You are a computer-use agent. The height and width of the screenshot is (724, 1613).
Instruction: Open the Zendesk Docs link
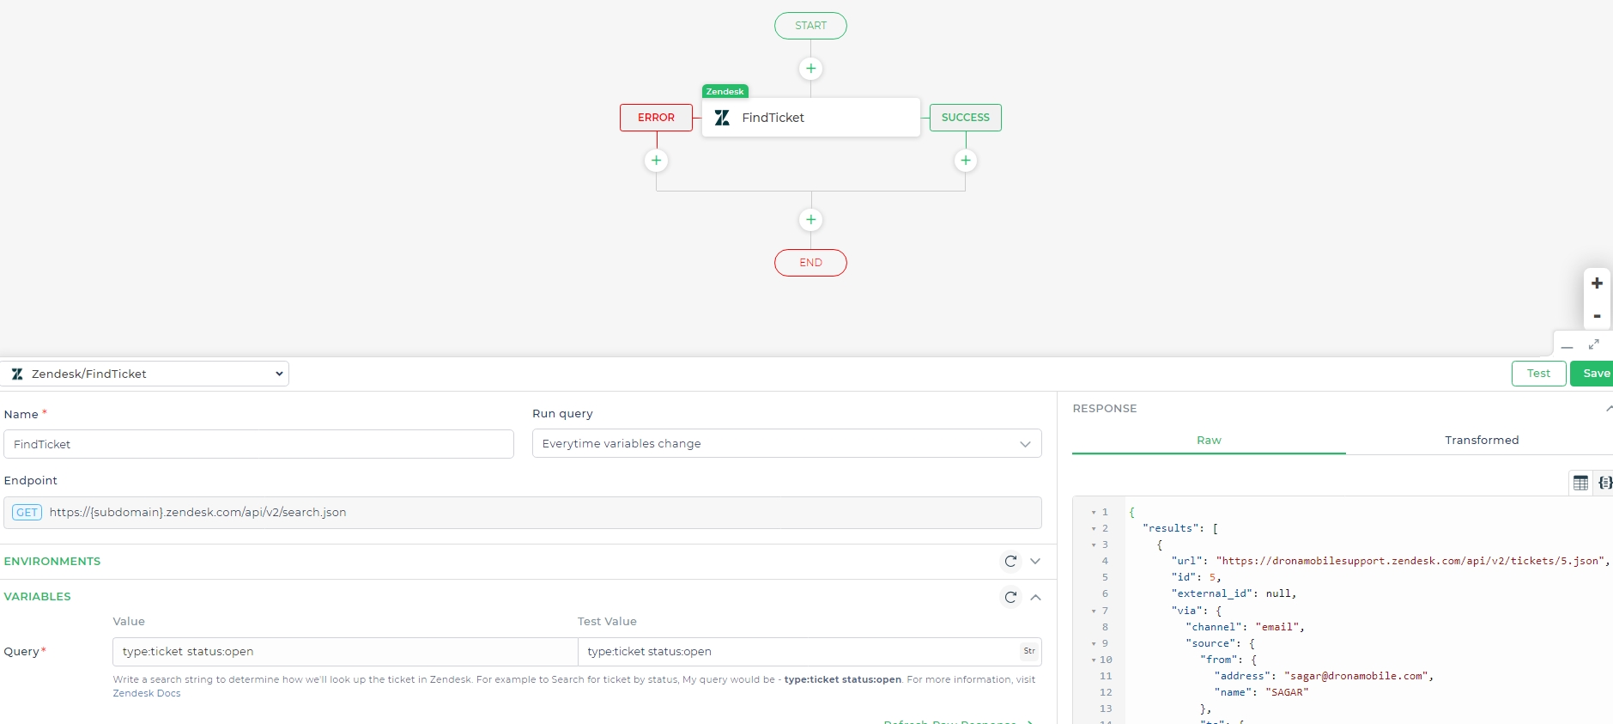(x=147, y=693)
